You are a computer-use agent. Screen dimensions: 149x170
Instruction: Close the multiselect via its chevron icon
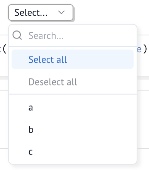tap(61, 12)
